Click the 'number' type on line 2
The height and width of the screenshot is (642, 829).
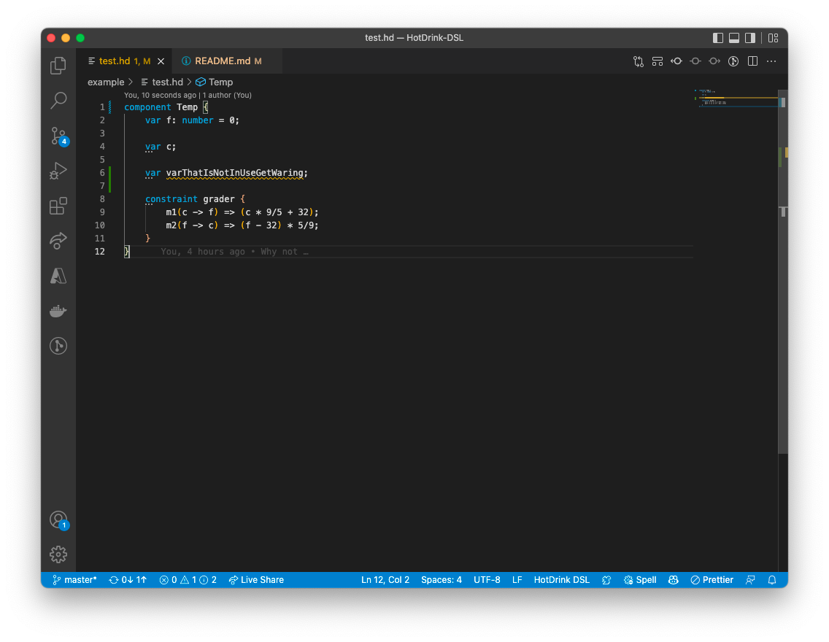pyautogui.click(x=198, y=120)
